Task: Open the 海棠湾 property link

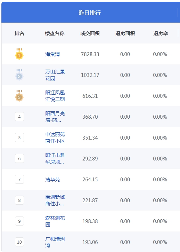Action: pos(52,54)
